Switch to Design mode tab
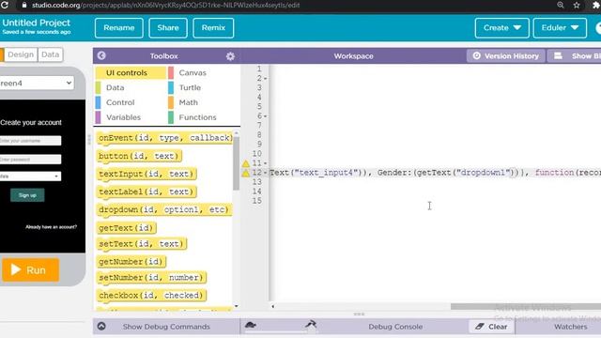601x338 pixels. pos(21,54)
